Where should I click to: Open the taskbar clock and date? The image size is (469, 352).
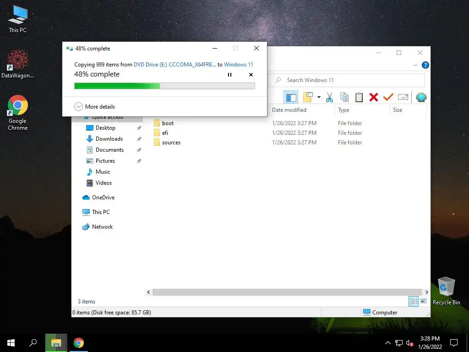pyautogui.click(x=430, y=343)
